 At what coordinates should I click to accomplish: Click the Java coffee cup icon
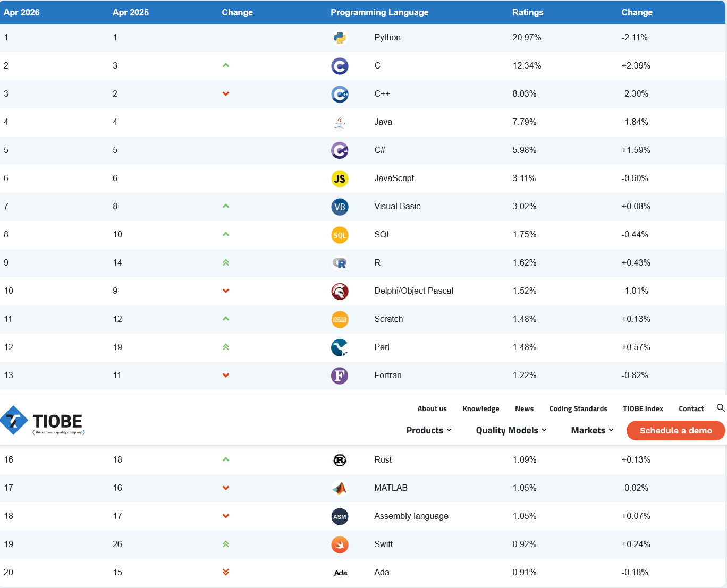click(x=340, y=122)
